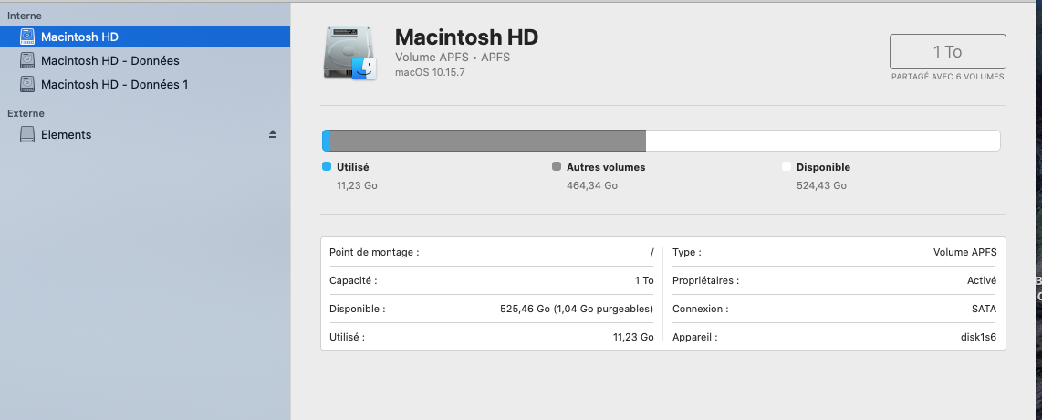Viewport: 1042px width, 420px height.
Task: Click the white Disponible legend dot
Action: (x=787, y=167)
